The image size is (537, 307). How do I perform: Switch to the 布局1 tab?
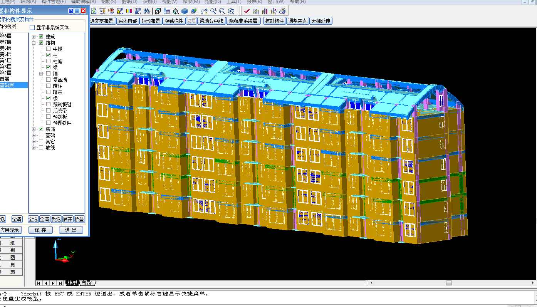(87, 283)
